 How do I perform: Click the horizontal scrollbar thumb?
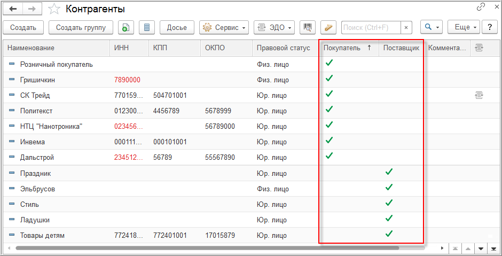[207, 248]
